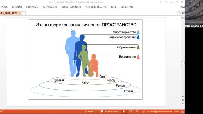This screenshot has height=114, width=203.
Task: Open the ПОКАЗ СЛАЙДОВ ribbon tab
Action: [x=71, y=7]
